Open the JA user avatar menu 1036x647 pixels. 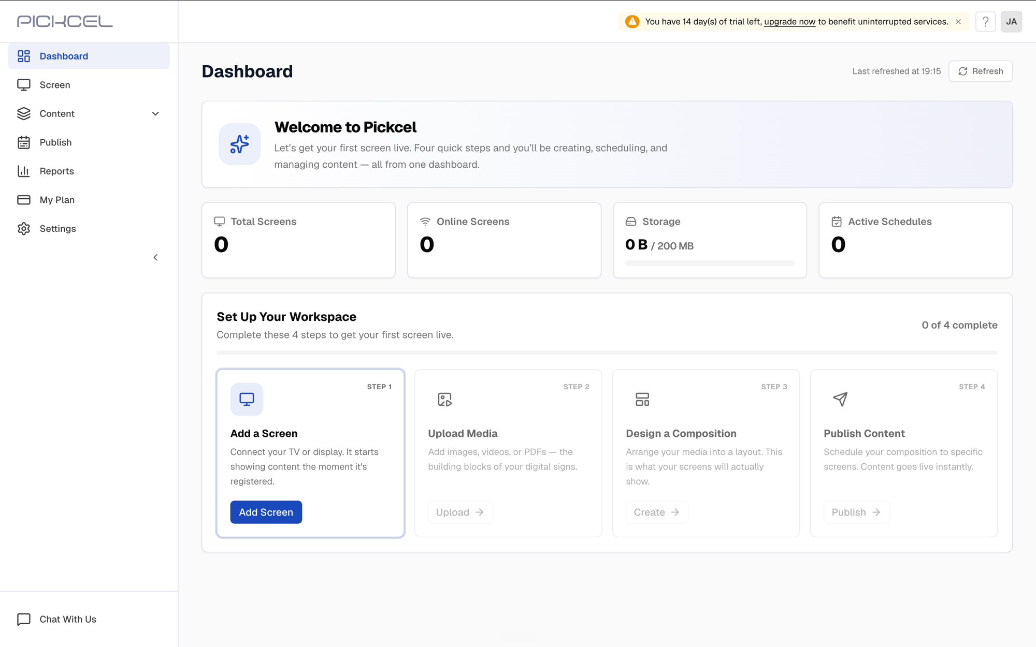(1011, 22)
